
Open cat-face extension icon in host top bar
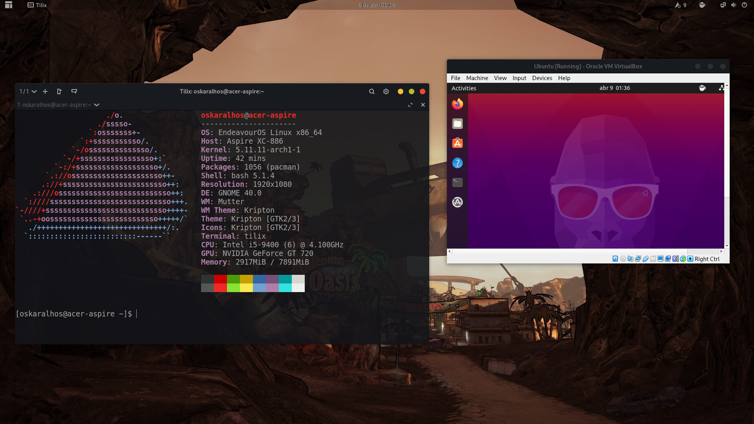[x=703, y=5]
